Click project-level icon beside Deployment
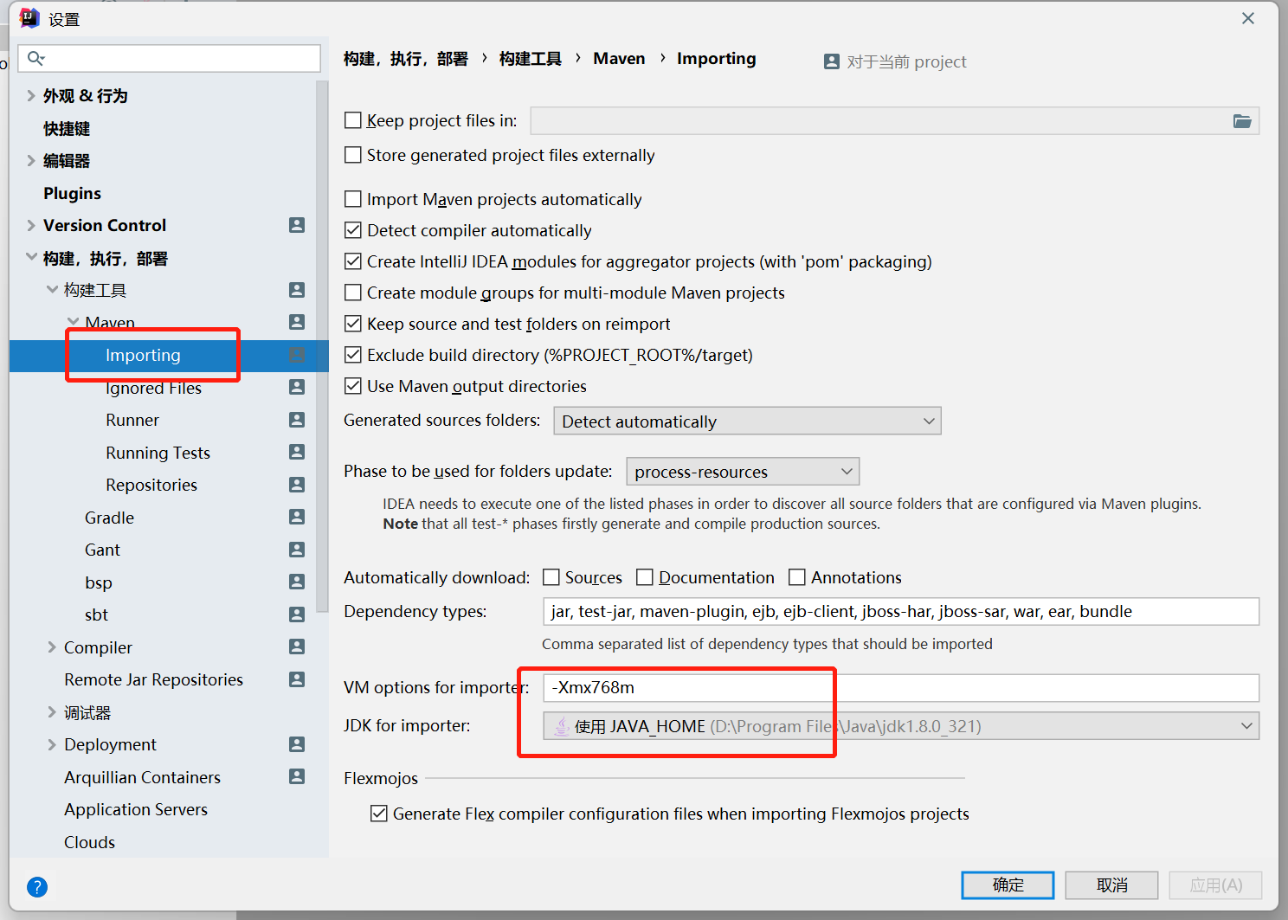Screen dimensions: 1288x920 [297, 744]
